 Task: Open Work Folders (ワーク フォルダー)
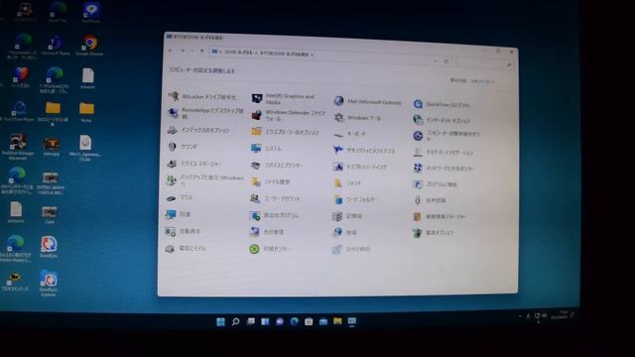tap(355, 199)
